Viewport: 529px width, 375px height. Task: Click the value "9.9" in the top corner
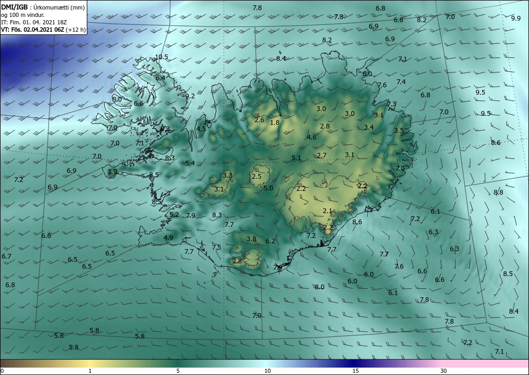(516, 18)
